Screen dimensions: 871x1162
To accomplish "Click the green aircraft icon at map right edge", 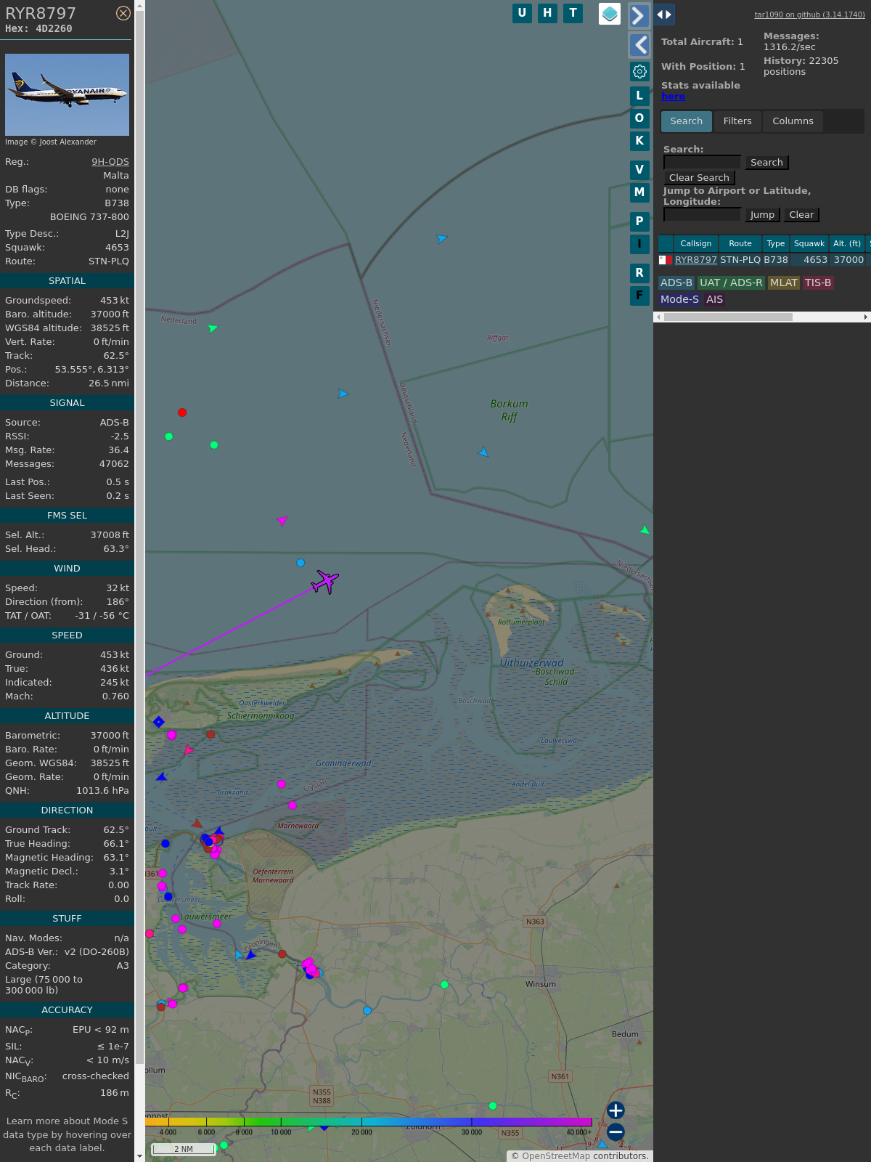I will [x=645, y=530].
